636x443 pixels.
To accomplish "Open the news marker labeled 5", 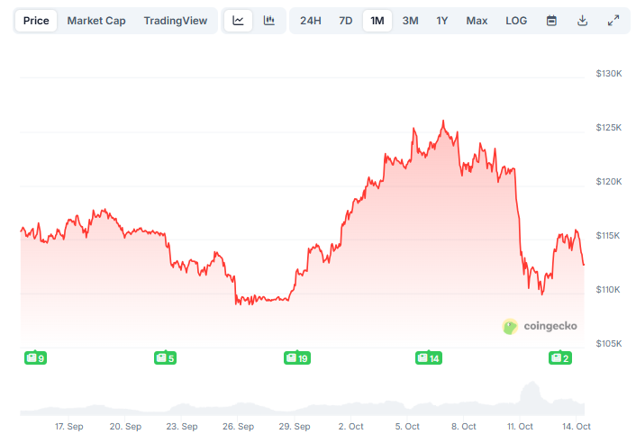I will [166, 357].
